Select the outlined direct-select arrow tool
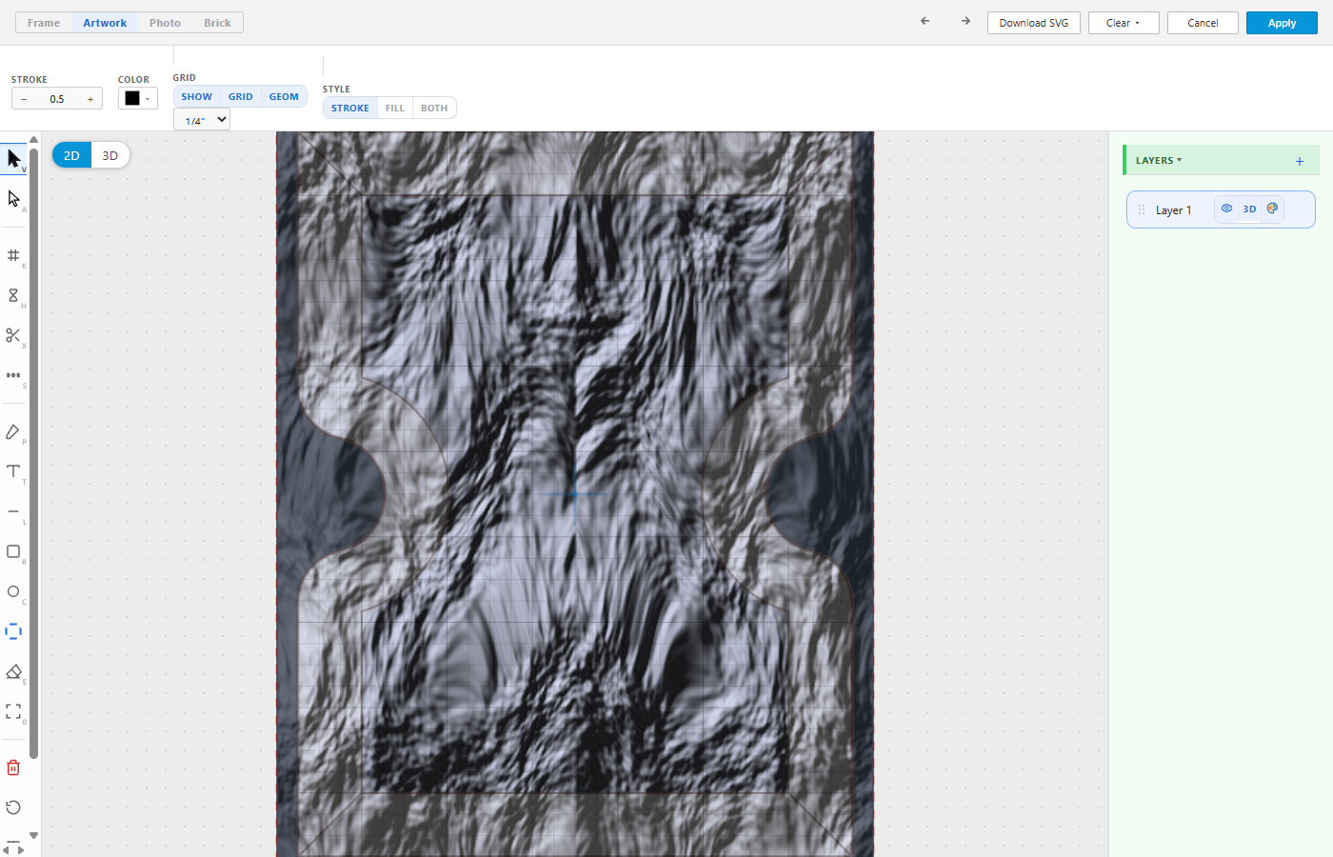 pyautogui.click(x=13, y=198)
